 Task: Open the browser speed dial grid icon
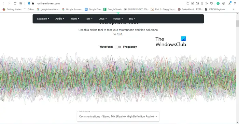[21, 3]
